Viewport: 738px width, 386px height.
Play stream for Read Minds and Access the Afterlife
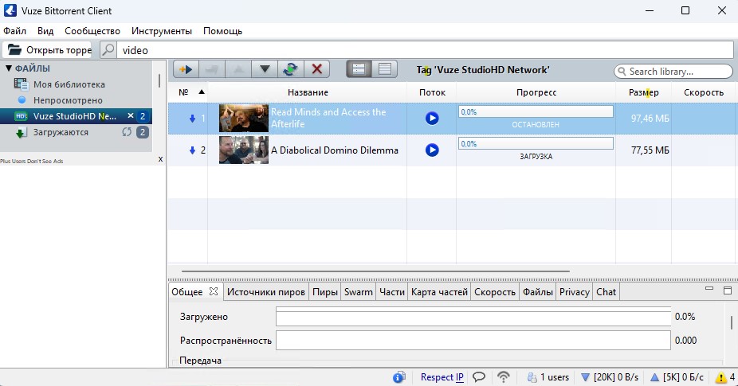pyautogui.click(x=432, y=118)
